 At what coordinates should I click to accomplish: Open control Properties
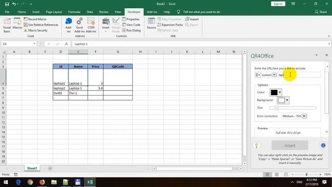click(131, 19)
